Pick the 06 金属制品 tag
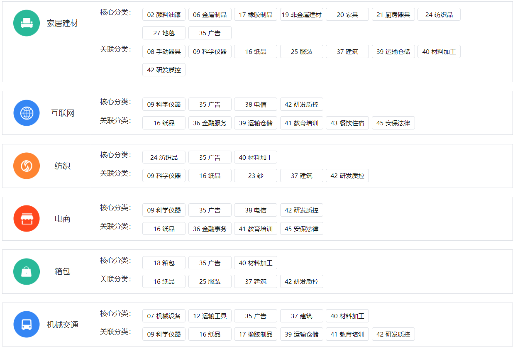 210,15
